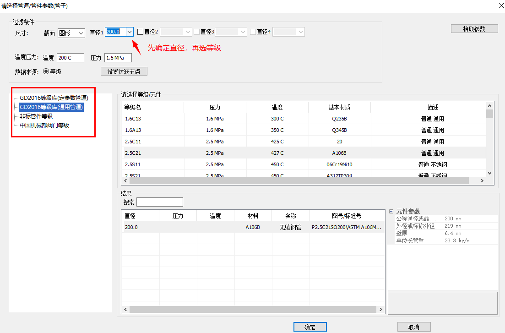This screenshot has height=333, width=505.
Task: Click the 搜索 search input field
Action: point(160,202)
